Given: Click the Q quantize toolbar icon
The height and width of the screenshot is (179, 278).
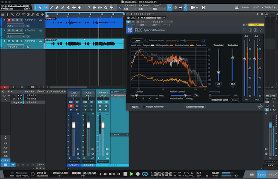Looking at the screenshot, I should click(105, 8).
